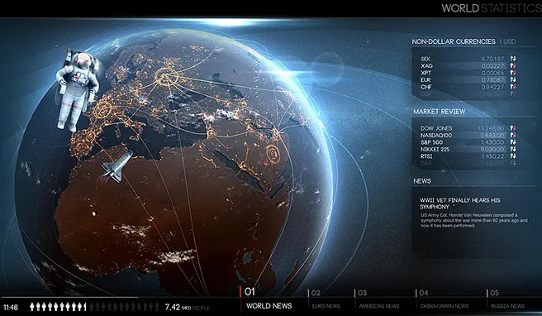
Task: Click the NASDAQ100 trend arrows icon
Action: [x=512, y=136]
